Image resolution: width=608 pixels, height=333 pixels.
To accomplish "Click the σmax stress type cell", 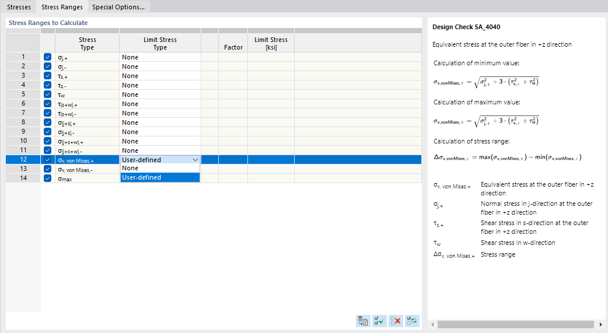I will coord(88,178).
